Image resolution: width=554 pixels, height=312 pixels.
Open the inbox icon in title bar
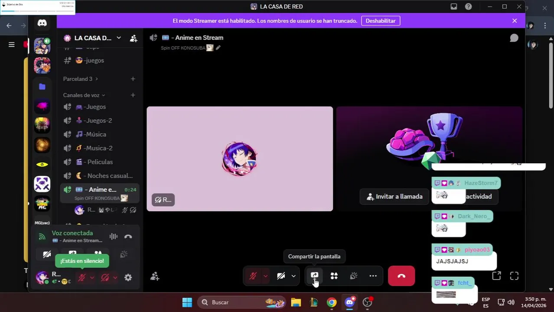[x=453, y=6]
